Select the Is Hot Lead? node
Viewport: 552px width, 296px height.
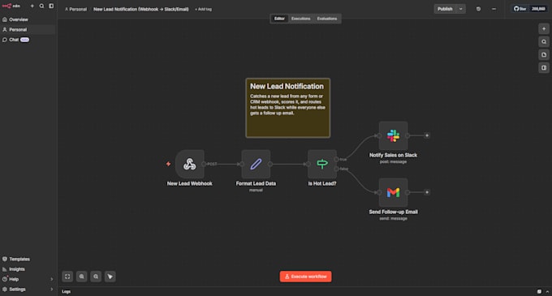click(322, 164)
